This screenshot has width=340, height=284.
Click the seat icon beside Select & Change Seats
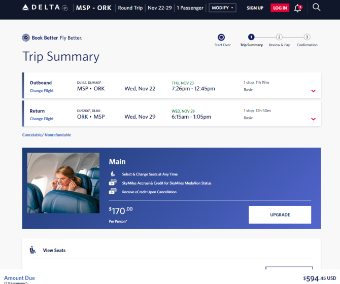point(113,173)
